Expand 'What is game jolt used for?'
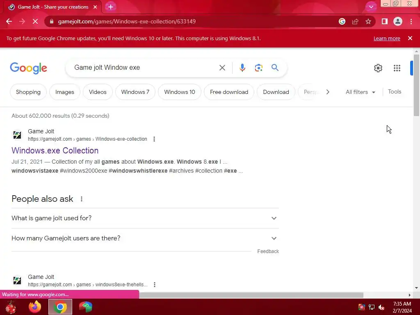The image size is (420, 315). (x=145, y=218)
